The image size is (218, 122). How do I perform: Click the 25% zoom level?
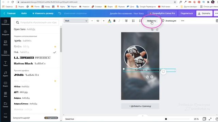pyautogui.click(x=196, y=119)
